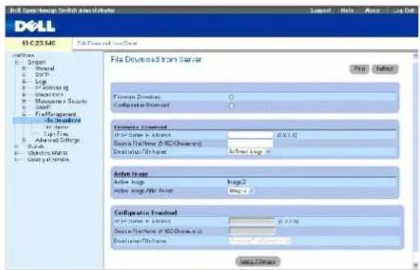Click the Print button
This screenshot has width=420, height=270.
pyautogui.click(x=359, y=69)
